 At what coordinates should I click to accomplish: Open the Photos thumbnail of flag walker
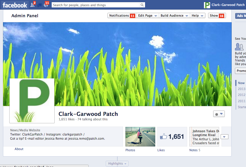tap(140, 137)
